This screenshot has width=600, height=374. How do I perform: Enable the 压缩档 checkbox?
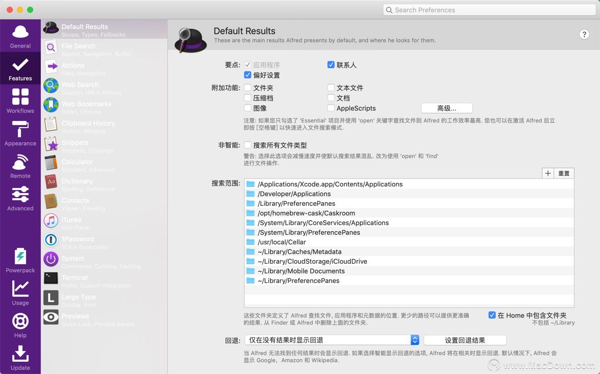248,98
